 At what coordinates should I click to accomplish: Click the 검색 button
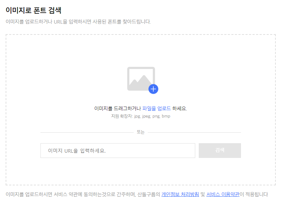[x=220, y=151]
